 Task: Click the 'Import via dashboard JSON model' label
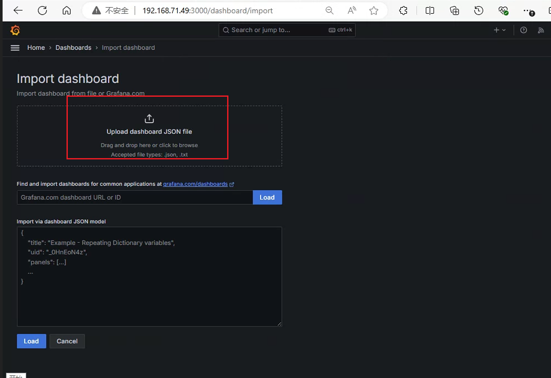[x=61, y=222]
